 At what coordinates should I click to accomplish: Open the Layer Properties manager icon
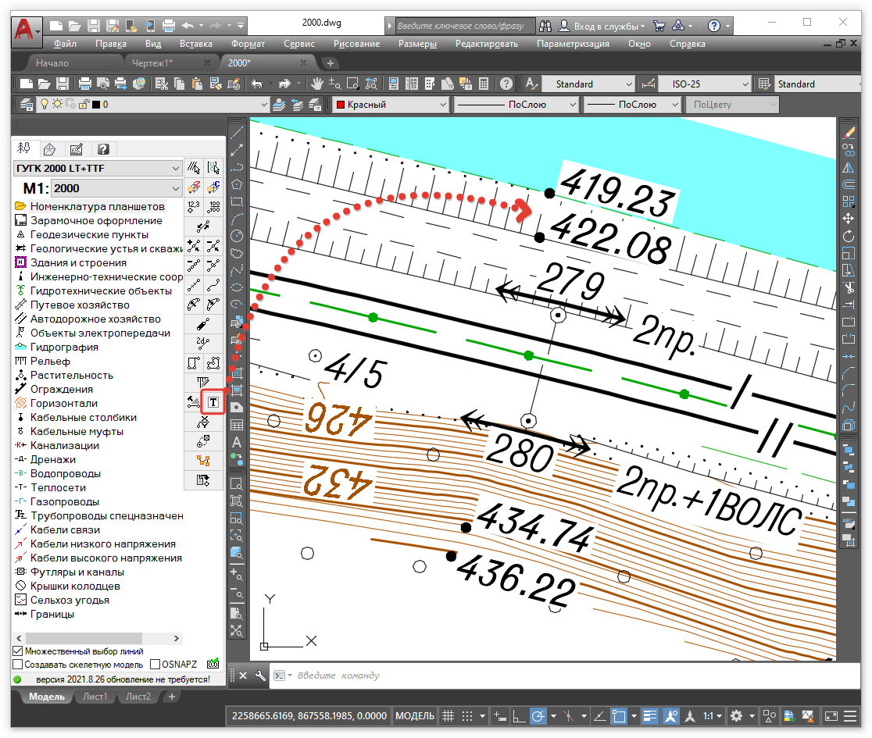click(x=25, y=104)
